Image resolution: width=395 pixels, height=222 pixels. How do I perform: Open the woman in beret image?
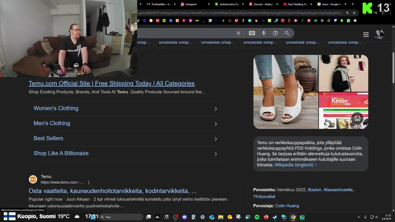click(343, 73)
